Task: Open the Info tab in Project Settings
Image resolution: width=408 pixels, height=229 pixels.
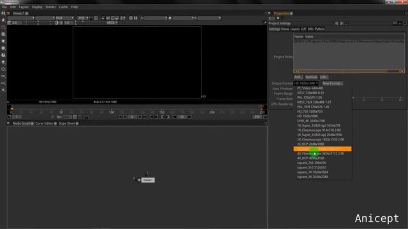Action: [310, 29]
